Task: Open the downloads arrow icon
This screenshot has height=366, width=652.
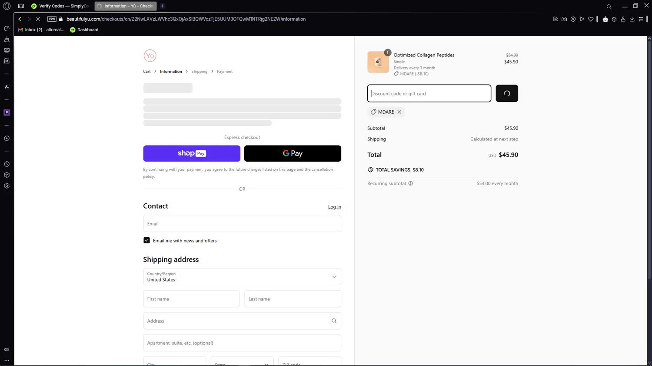Action: 632,19
